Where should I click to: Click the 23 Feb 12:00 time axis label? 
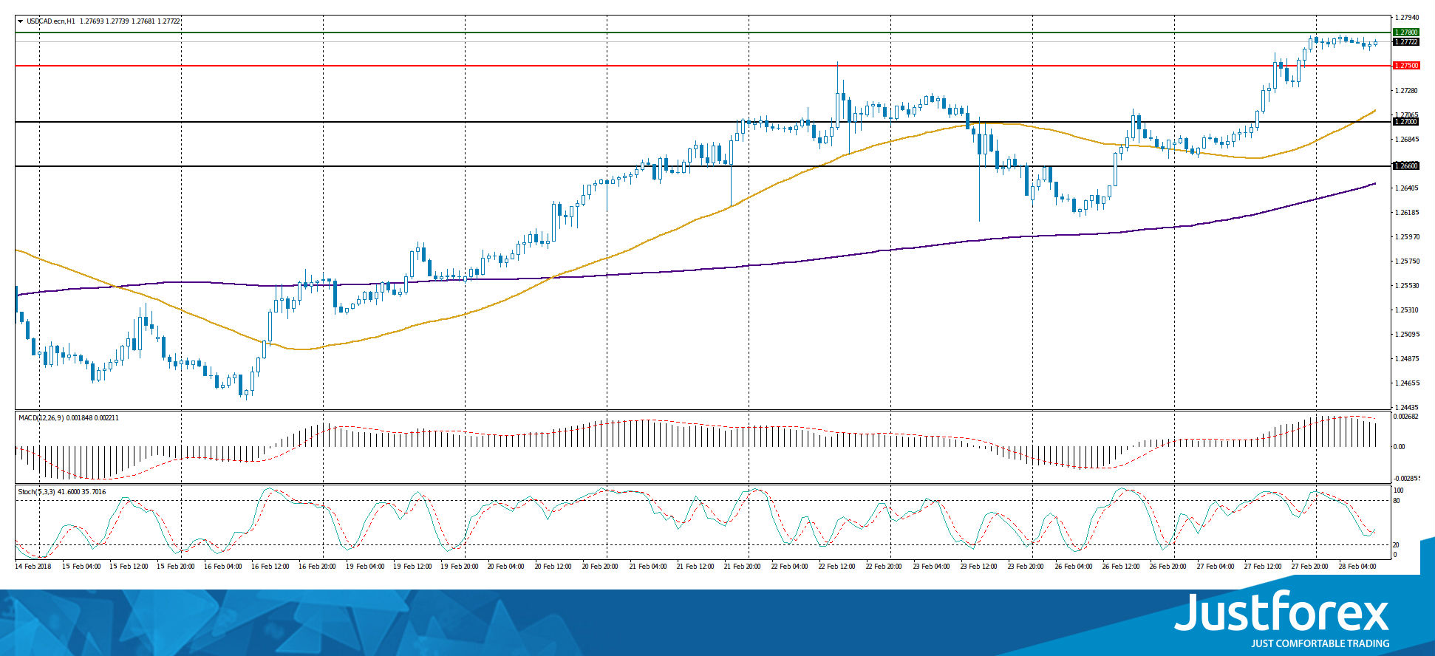979,567
